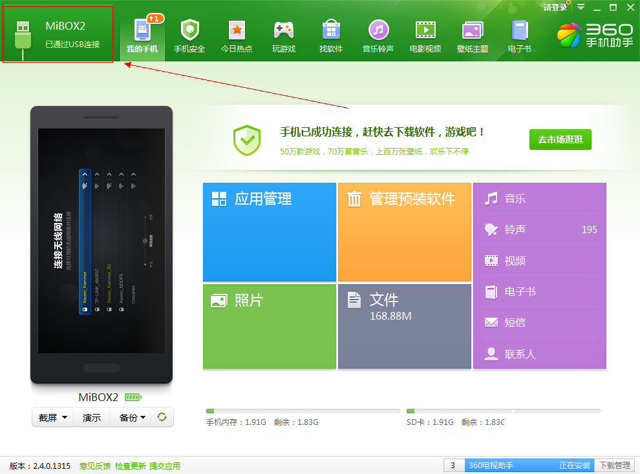Open the 玩游戏 gamepad tab

pos(284,37)
